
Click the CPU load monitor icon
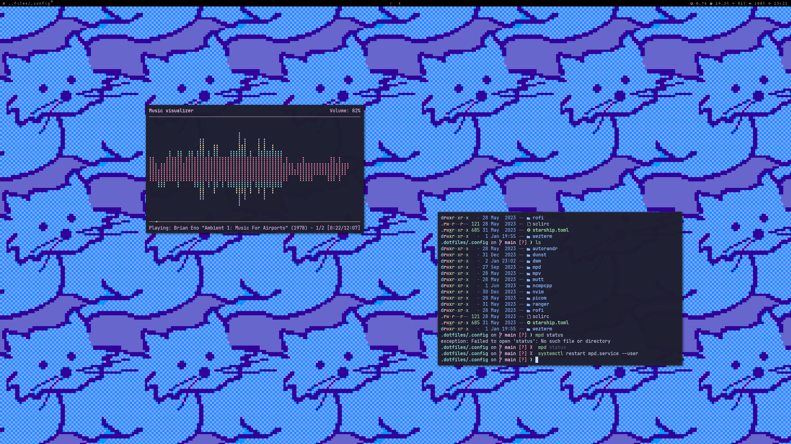click(x=691, y=3)
